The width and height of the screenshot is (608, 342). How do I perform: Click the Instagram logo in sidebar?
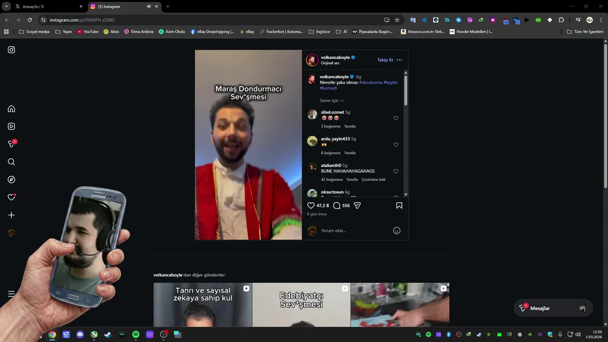(11, 50)
